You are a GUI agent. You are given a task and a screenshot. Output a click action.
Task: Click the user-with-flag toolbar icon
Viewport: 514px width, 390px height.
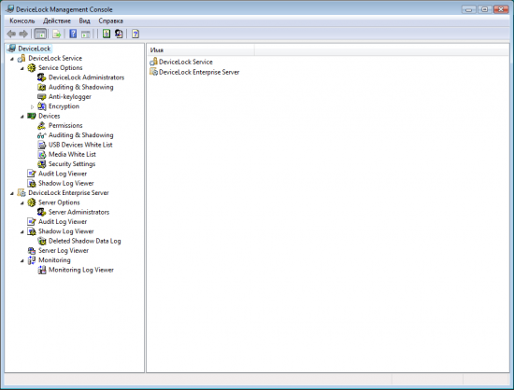point(119,34)
